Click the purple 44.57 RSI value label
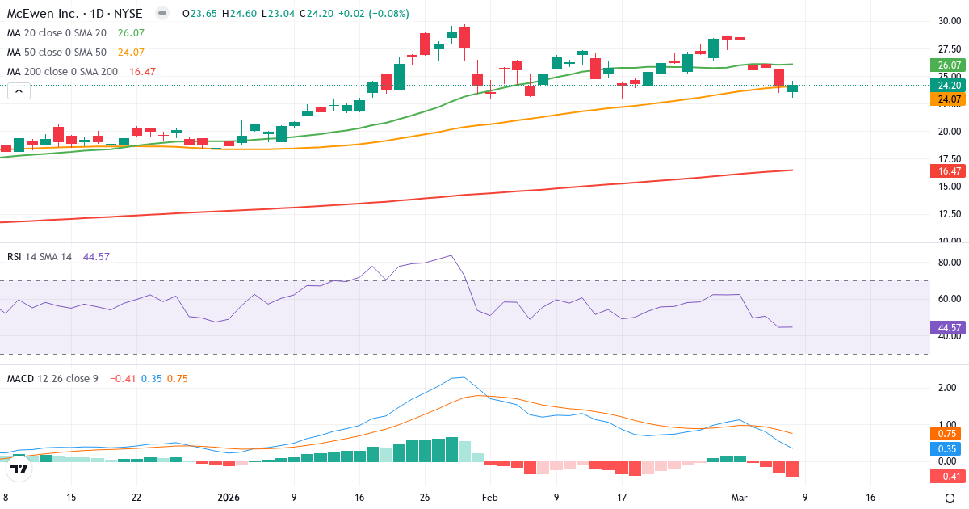Screen dimensions: 969x509 click(946, 328)
